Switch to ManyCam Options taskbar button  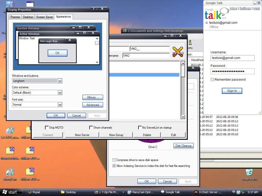[142, 192]
